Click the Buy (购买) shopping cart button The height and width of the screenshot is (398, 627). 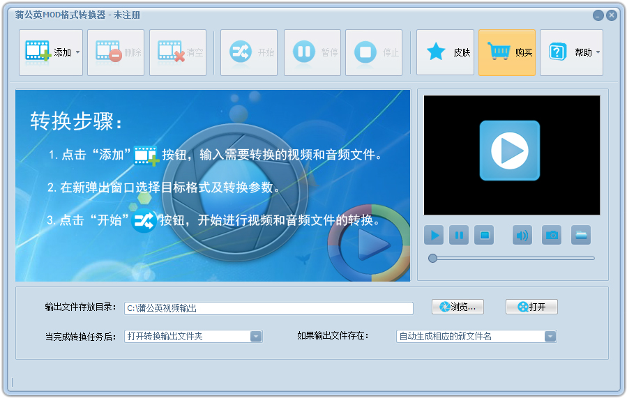(506, 52)
